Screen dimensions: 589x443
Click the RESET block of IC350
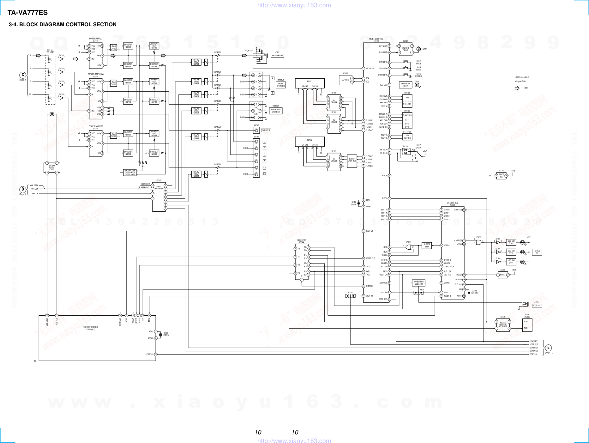pos(503,275)
